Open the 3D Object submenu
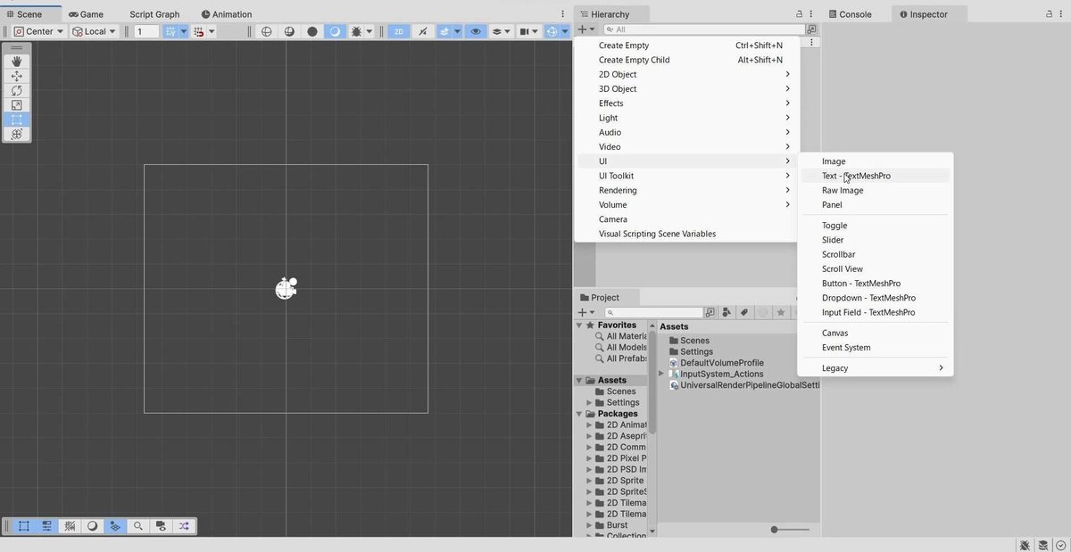Screen dimensions: 1071x552 (x=685, y=89)
